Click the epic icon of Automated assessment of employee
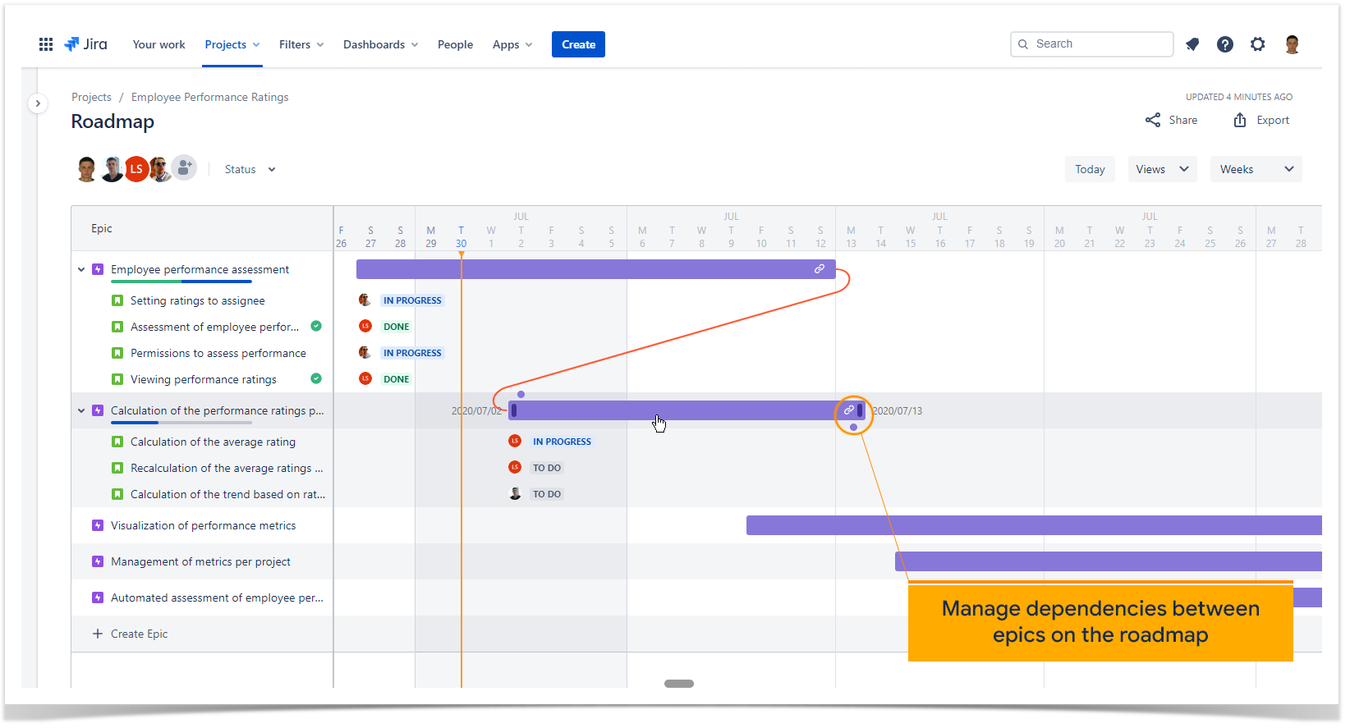The height and width of the screenshot is (728, 1350). pos(98,598)
